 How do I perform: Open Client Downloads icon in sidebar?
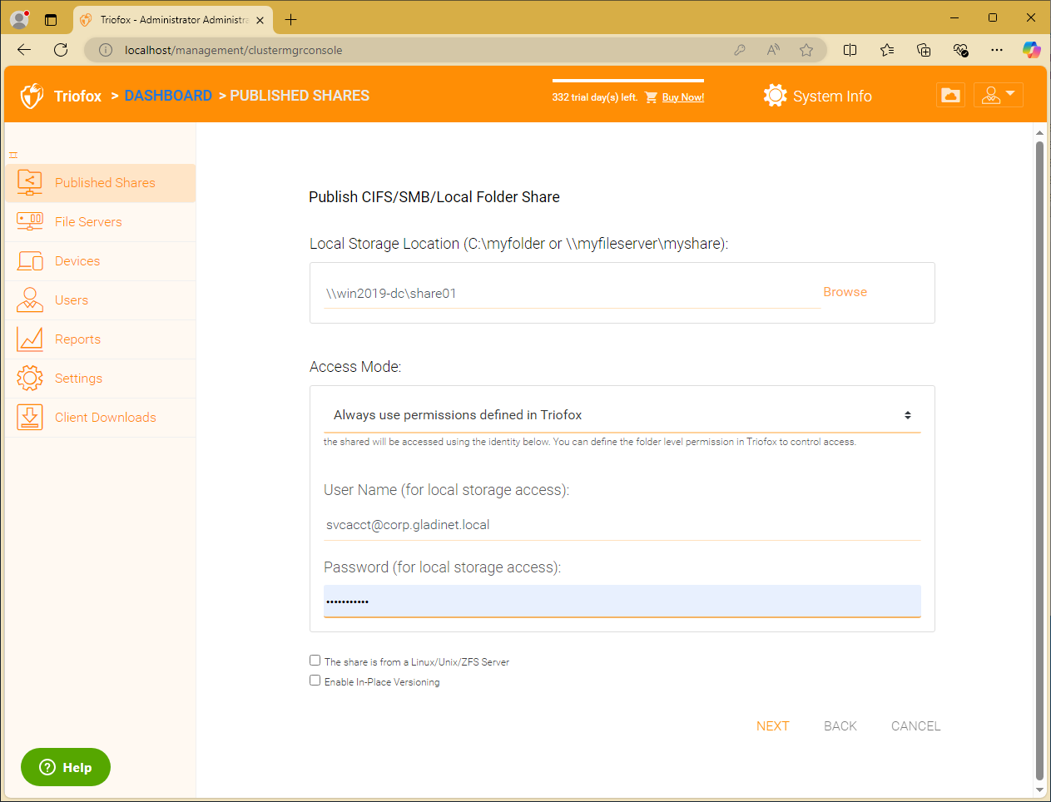pyautogui.click(x=30, y=418)
